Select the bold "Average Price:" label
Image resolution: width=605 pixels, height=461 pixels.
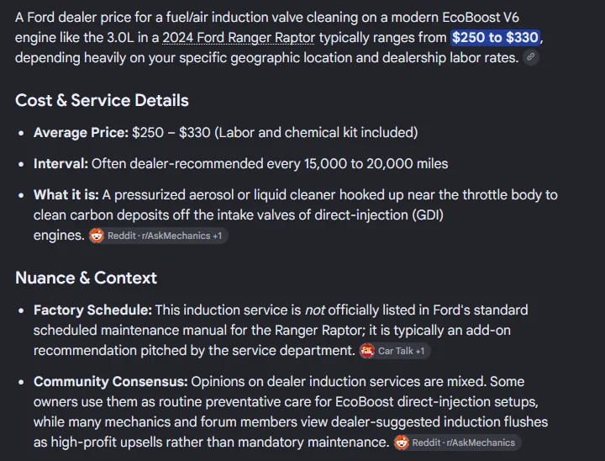(x=81, y=133)
